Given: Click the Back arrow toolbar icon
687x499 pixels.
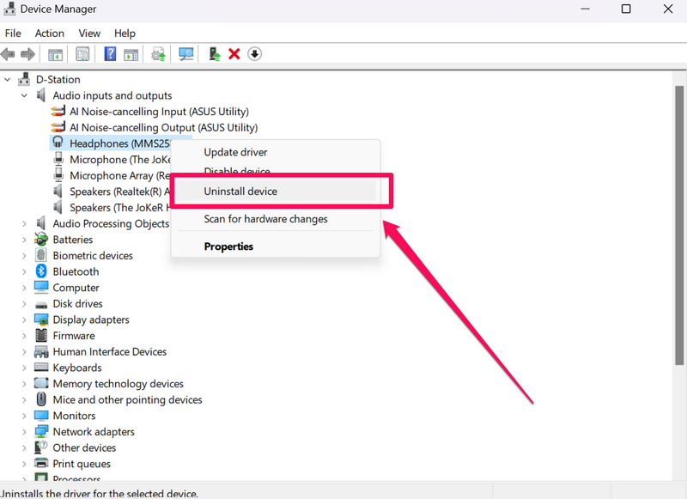Looking at the screenshot, I should [x=9, y=54].
